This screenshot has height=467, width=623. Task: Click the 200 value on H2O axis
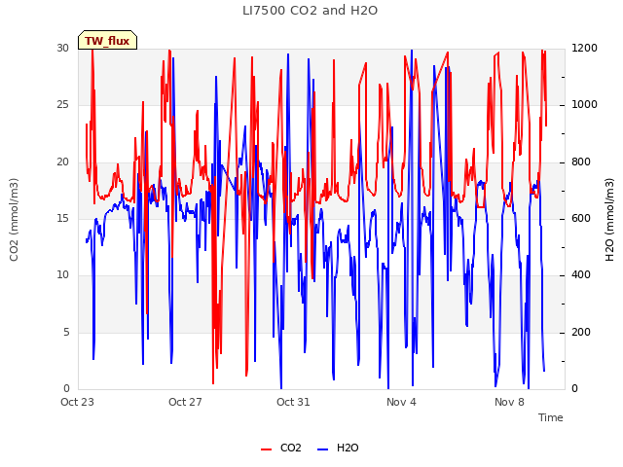(x=581, y=332)
